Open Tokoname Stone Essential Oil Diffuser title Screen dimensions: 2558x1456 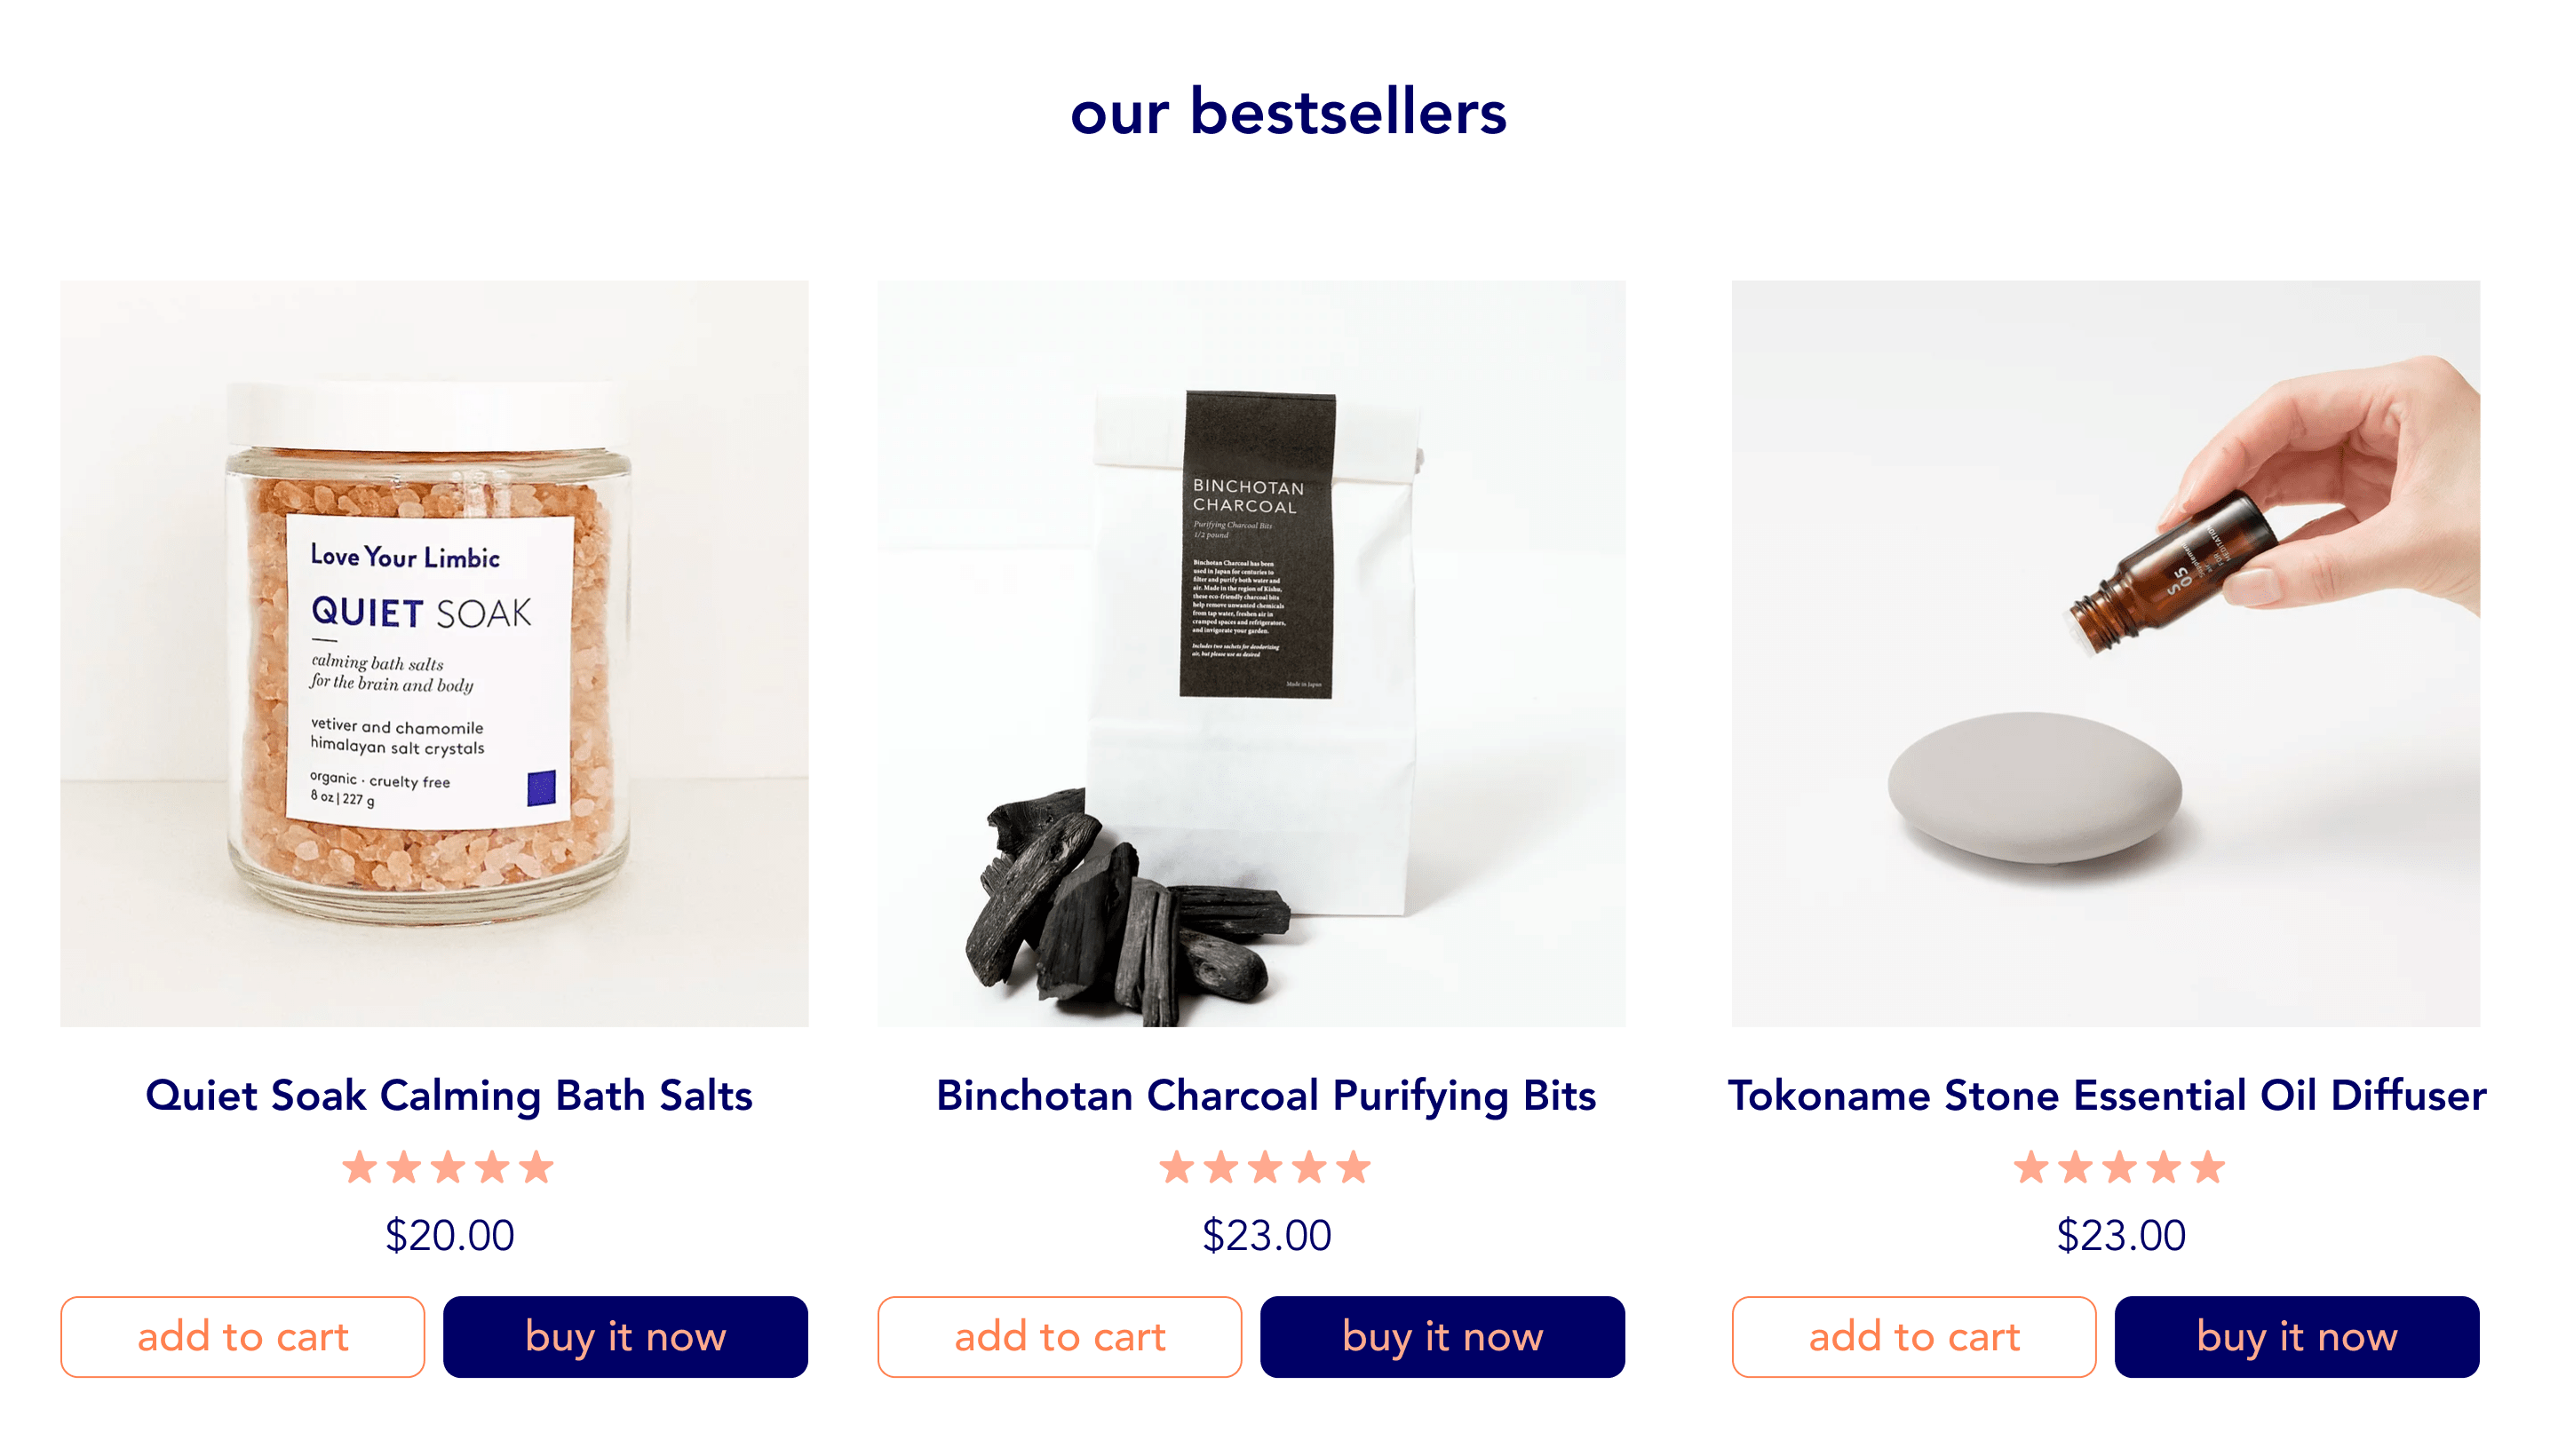tap(2107, 1096)
